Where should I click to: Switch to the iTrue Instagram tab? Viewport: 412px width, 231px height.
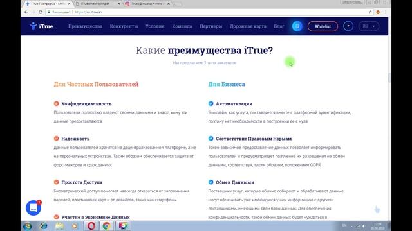147,4
